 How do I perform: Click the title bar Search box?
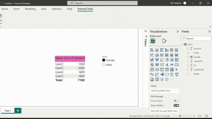tap(102, 3)
